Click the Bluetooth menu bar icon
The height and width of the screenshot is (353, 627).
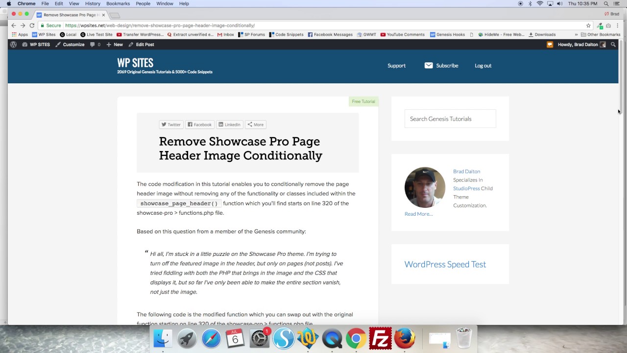click(530, 3)
